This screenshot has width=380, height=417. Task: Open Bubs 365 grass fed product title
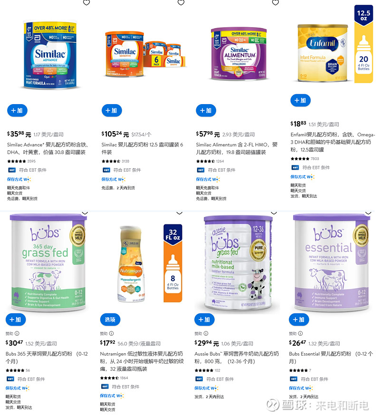tap(47, 358)
